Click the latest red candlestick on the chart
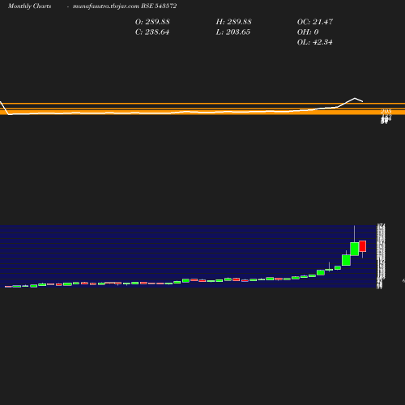 tap(363, 246)
